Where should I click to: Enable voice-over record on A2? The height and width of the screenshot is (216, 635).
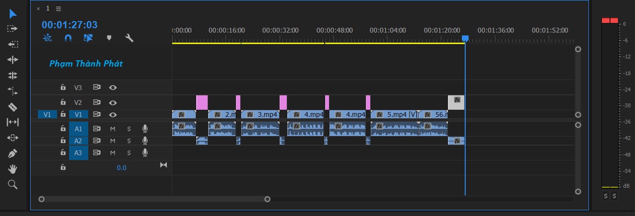[145, 140]
